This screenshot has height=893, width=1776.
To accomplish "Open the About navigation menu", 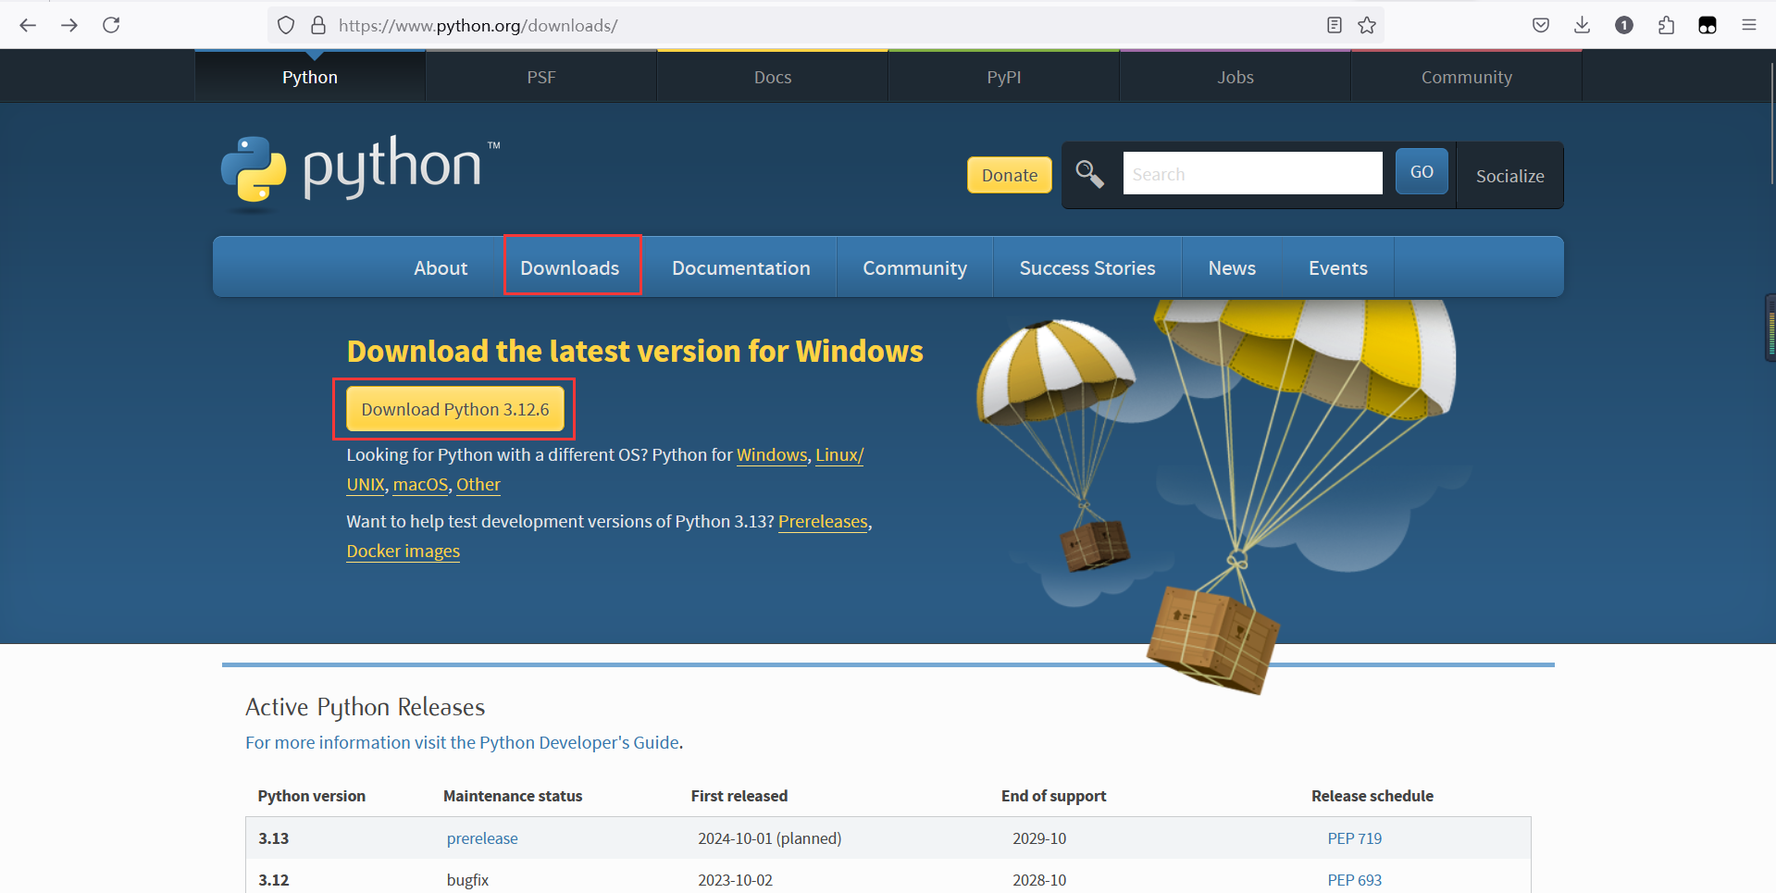I will coord(441,267).
